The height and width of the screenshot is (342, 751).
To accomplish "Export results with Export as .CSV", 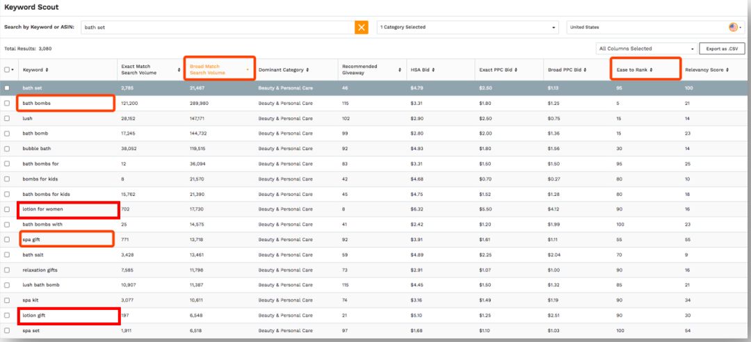I will (722, 49).
